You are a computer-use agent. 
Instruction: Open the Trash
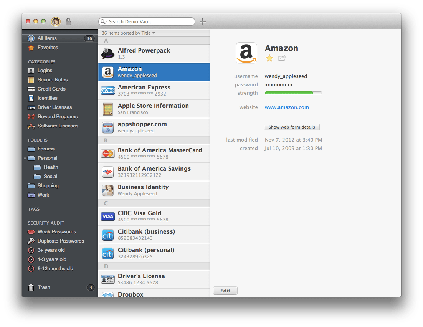coord(43,287)
